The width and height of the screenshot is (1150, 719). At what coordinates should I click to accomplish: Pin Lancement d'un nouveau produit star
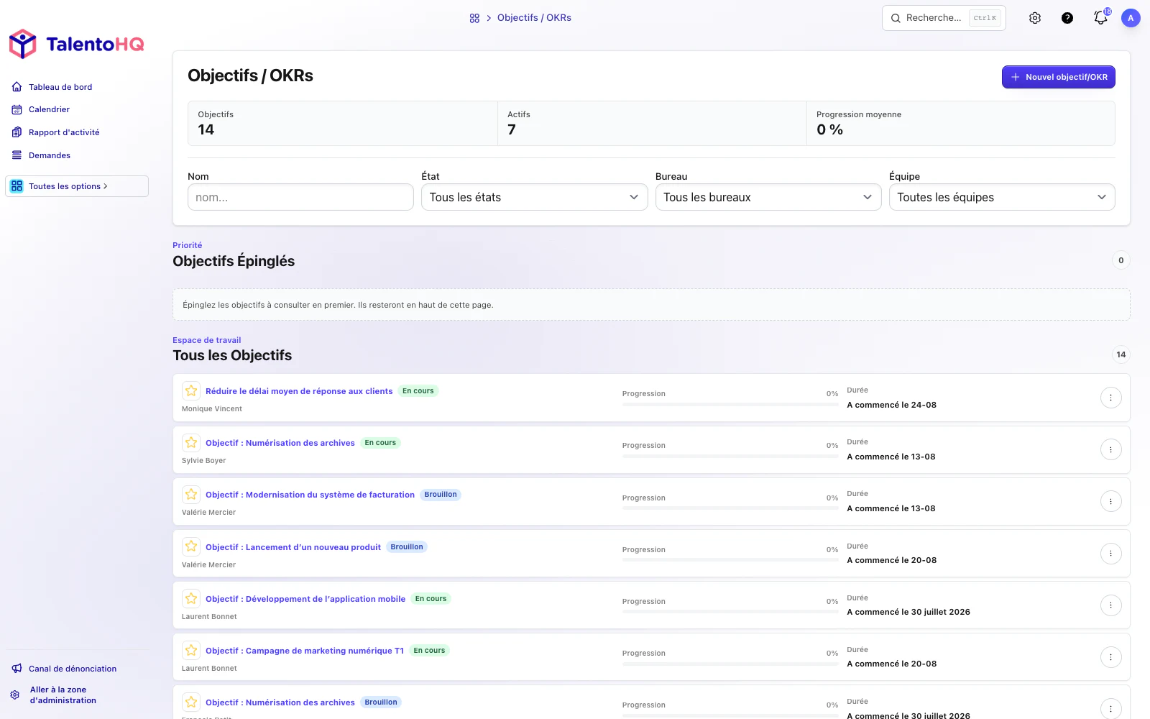[191, 546]
